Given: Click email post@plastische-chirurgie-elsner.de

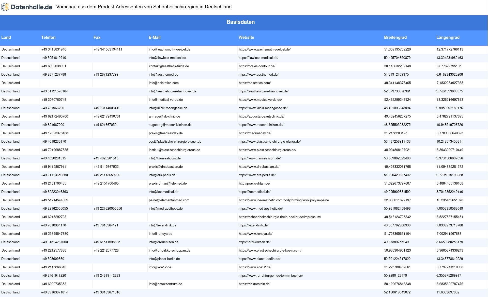Looking at the screenshot, I should [175, 142].
